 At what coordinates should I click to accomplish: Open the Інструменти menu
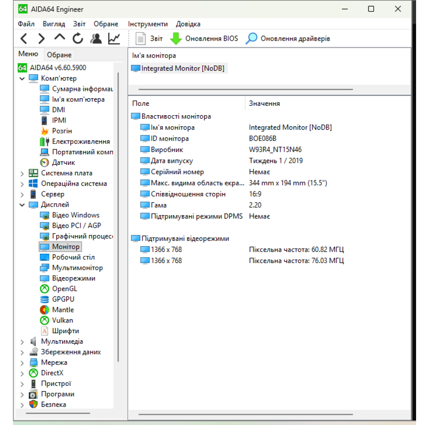(x=148, y=24)
